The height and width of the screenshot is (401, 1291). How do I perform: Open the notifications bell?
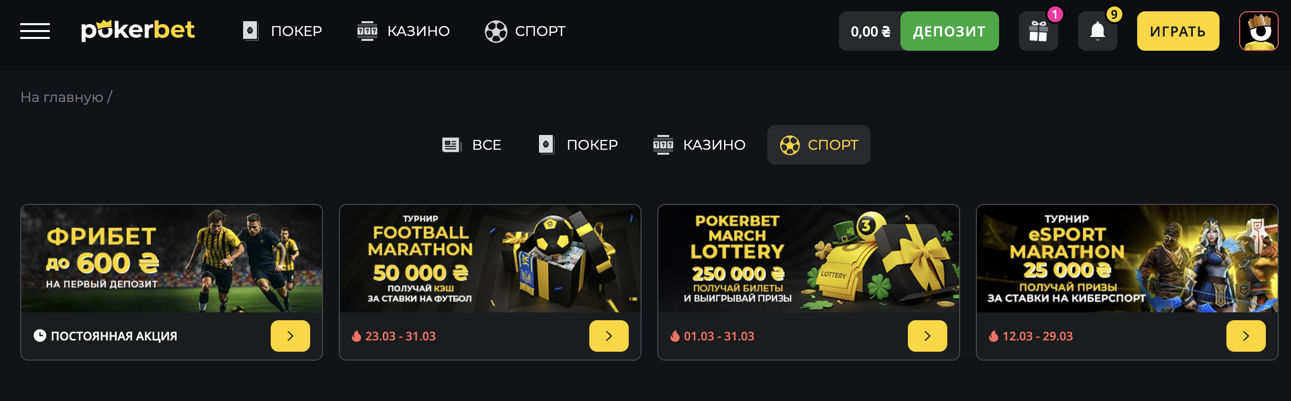tap(1097, 31)
